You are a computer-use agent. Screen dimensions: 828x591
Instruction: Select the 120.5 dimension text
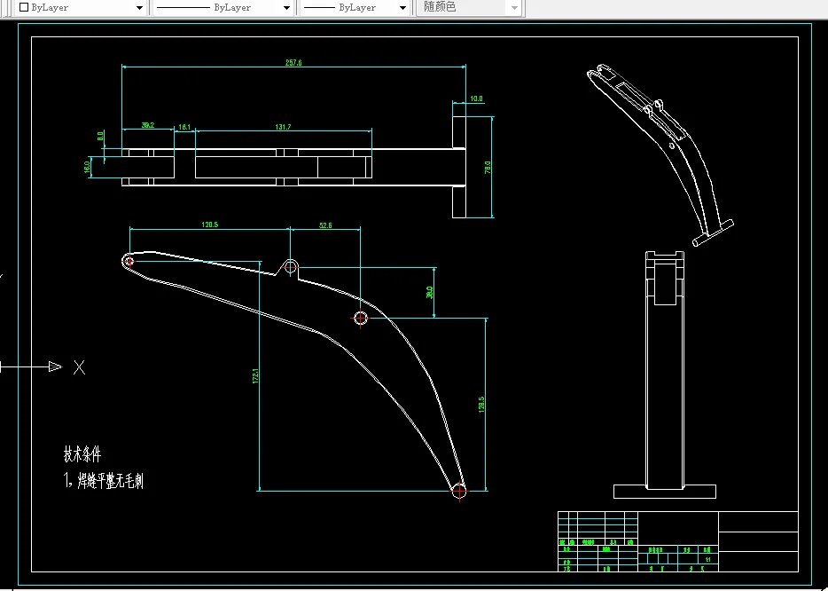(x=209, y=225)
